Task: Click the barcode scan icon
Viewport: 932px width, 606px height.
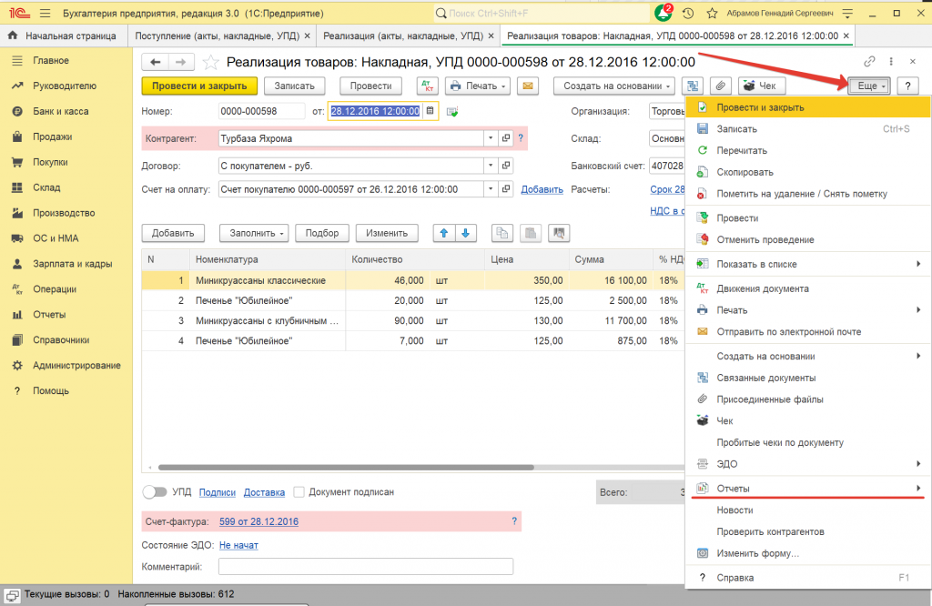Action: point(559,234)
